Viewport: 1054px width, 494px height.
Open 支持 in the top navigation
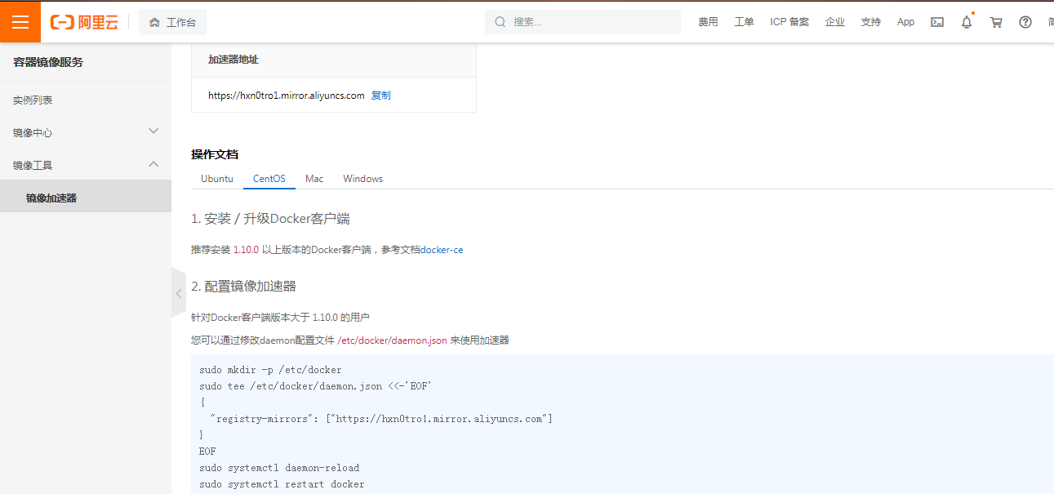[x=871, y=22]
